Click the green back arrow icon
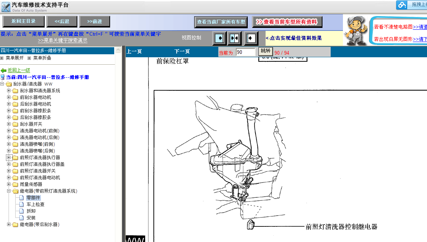 [4, 70]
